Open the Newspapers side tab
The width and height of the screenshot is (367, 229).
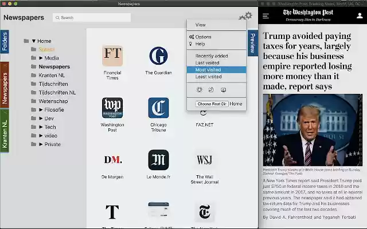(x=5, y=85)
